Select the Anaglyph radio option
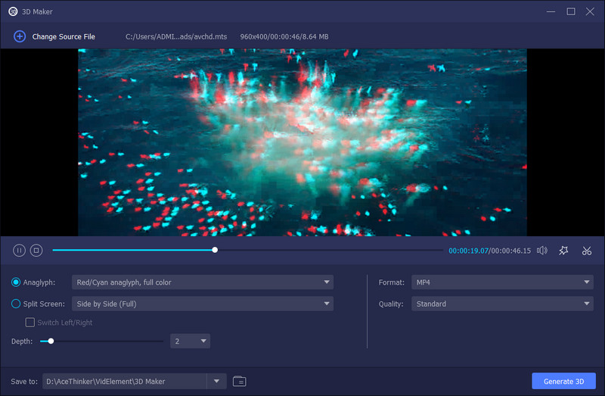605x396 pixels. [17, 282]
